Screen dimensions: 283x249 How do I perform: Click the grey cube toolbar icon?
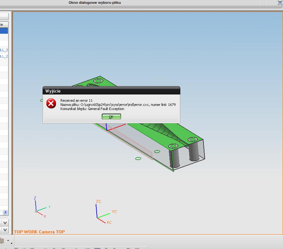pos(2,240)
